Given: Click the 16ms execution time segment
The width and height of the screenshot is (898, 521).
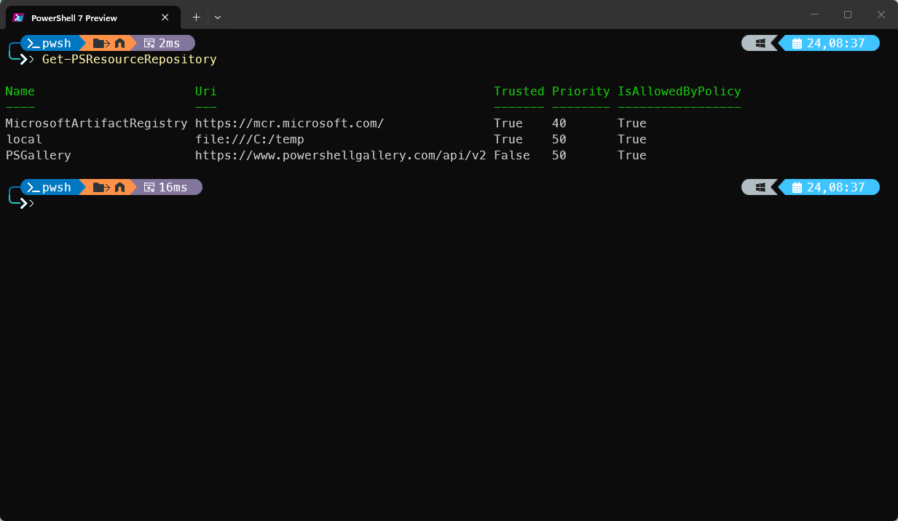Looking at the screenshot, I should click(x=167, y=188).
